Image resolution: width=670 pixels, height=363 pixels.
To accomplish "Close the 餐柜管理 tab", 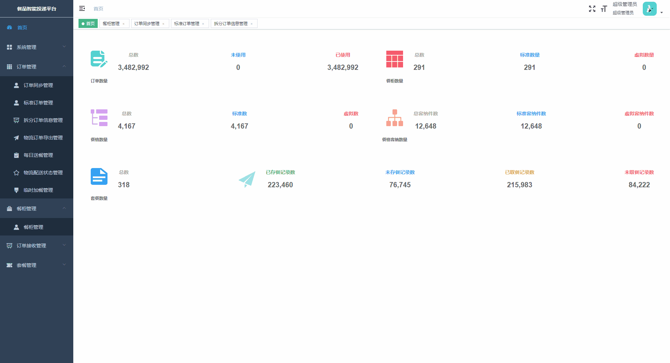I will pos(124,24).
